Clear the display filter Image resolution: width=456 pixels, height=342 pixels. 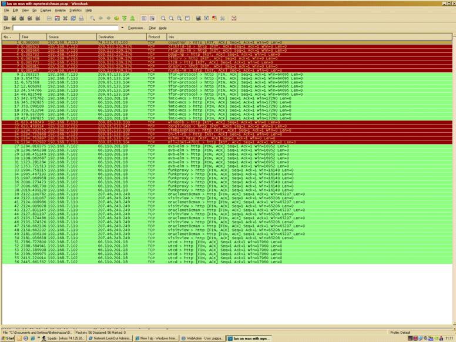(152, 28)
